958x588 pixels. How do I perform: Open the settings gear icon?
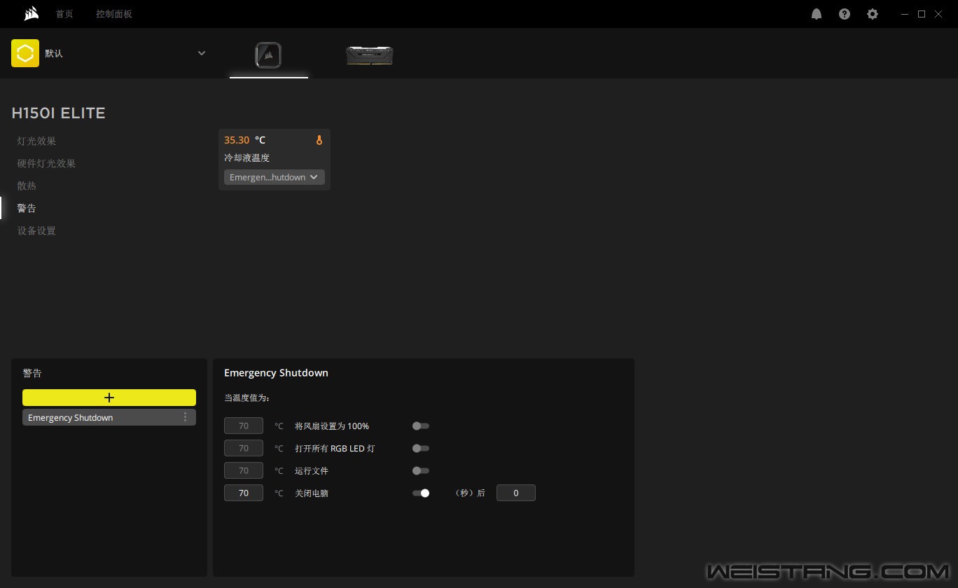[873, 14]
